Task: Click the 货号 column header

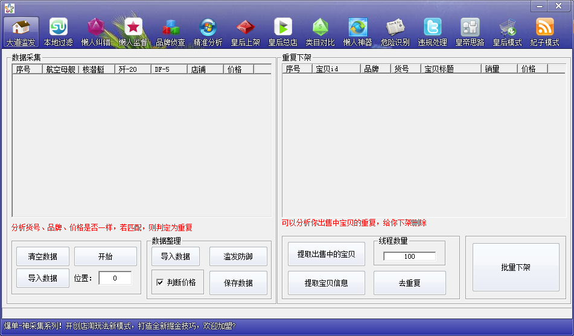Action: 406,68
